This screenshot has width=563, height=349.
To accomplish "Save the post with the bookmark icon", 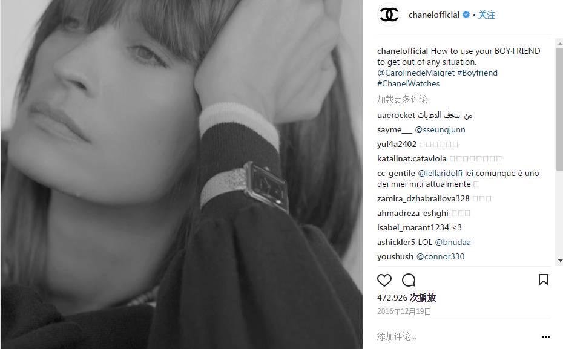I will point(544,280).
